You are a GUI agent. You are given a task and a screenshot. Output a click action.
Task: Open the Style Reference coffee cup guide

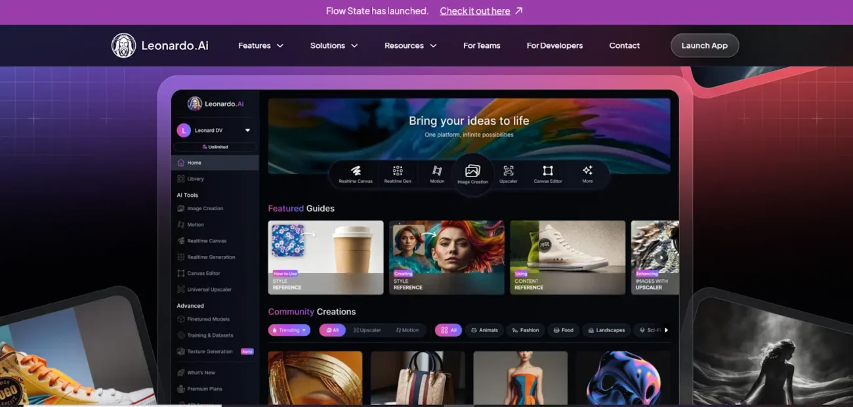(x=325, y=257)
